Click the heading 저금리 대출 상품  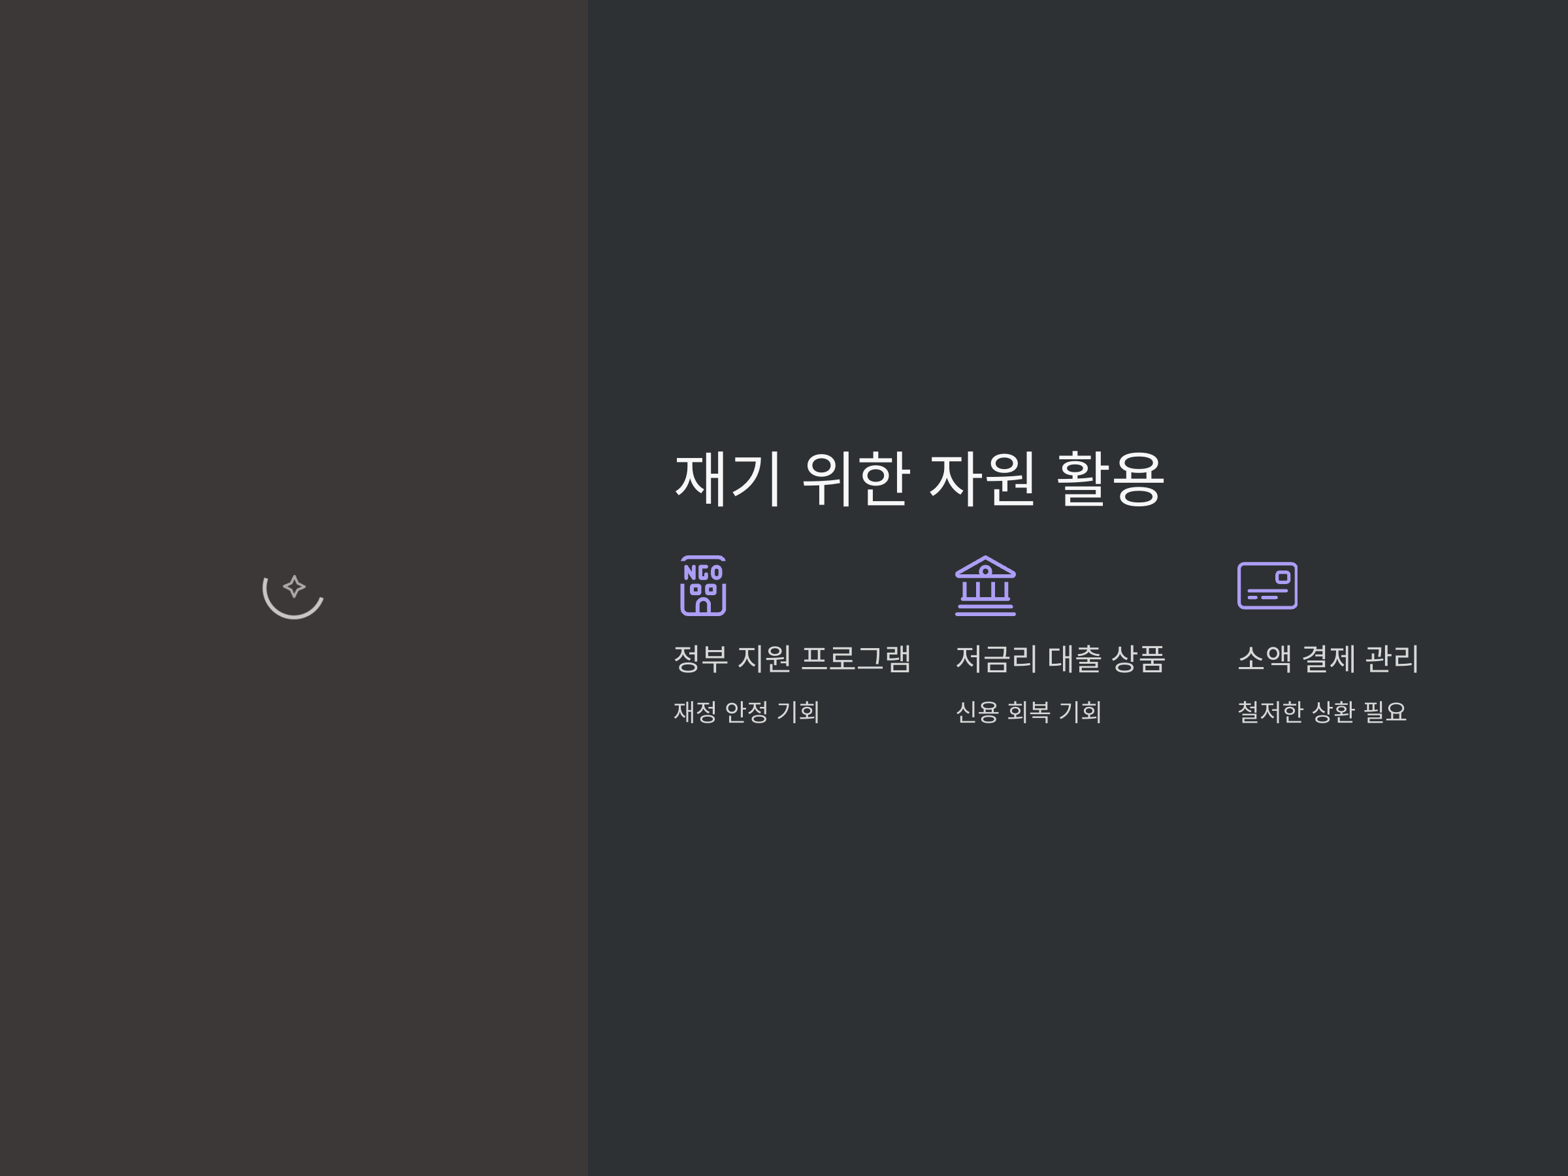pyautogui.click(x=1060, y=659)
